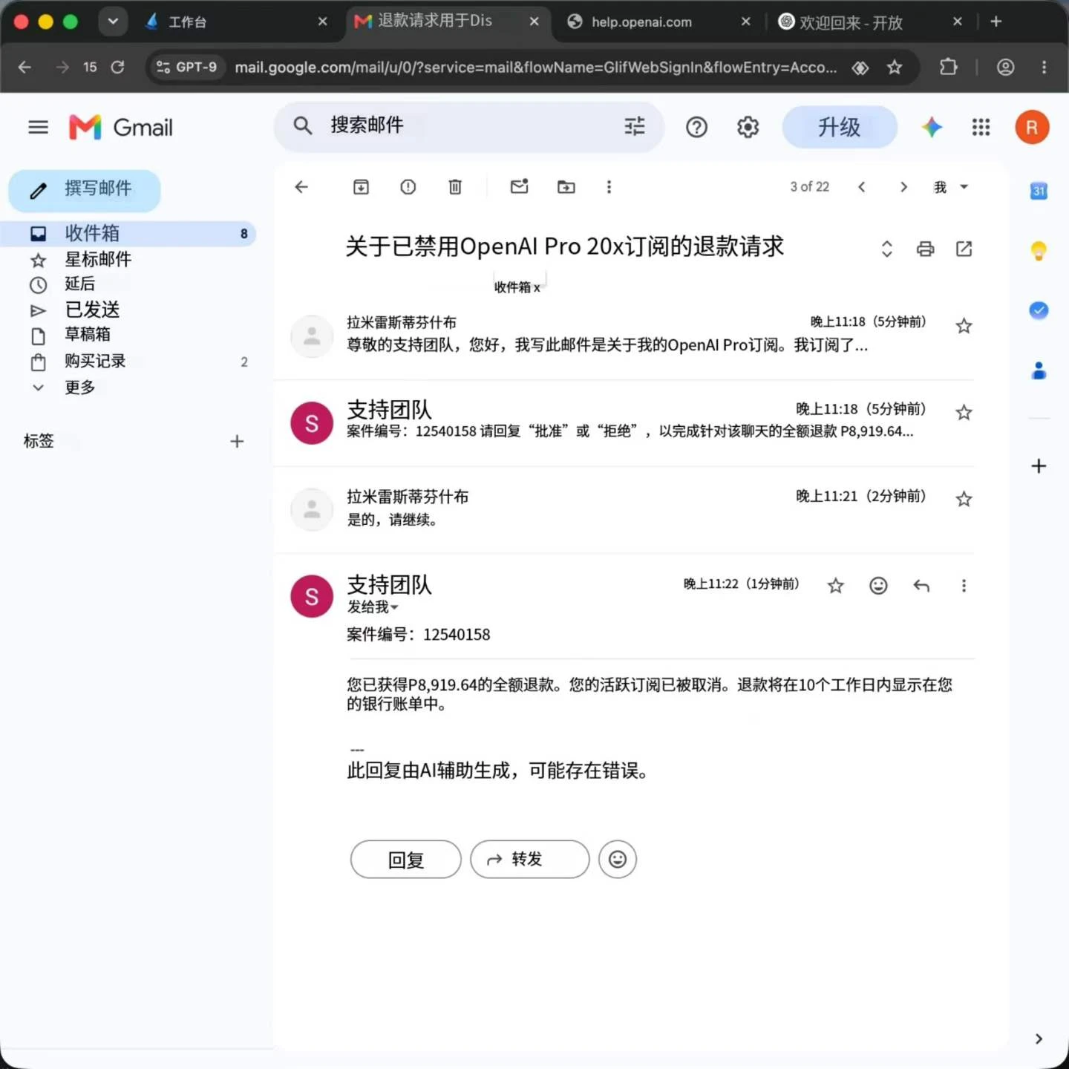Open the input tools dropdown next to 我
Image resolution: width=1069 pixels, height=1069 pixels.
964,187
